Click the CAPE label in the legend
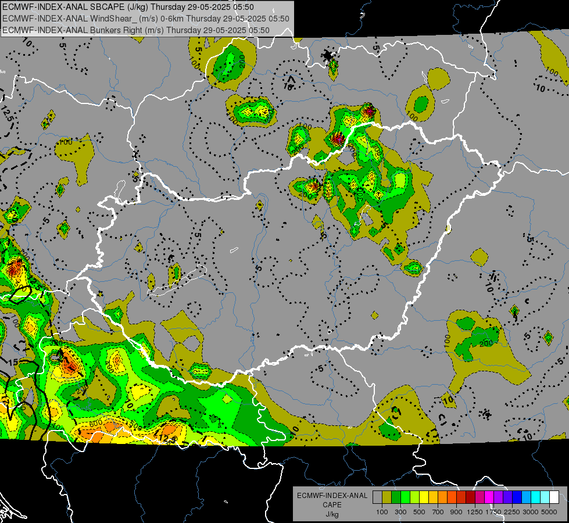This screenshot has width=569, height=523. tap(332, 505)
